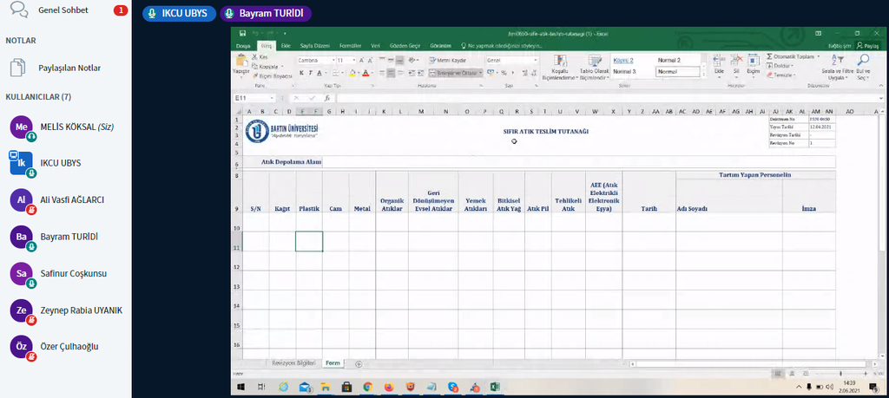The height and width of the screenshot is (398, 889).
Task: Click the increase decimal icon
Action: (x=525, y=73)
